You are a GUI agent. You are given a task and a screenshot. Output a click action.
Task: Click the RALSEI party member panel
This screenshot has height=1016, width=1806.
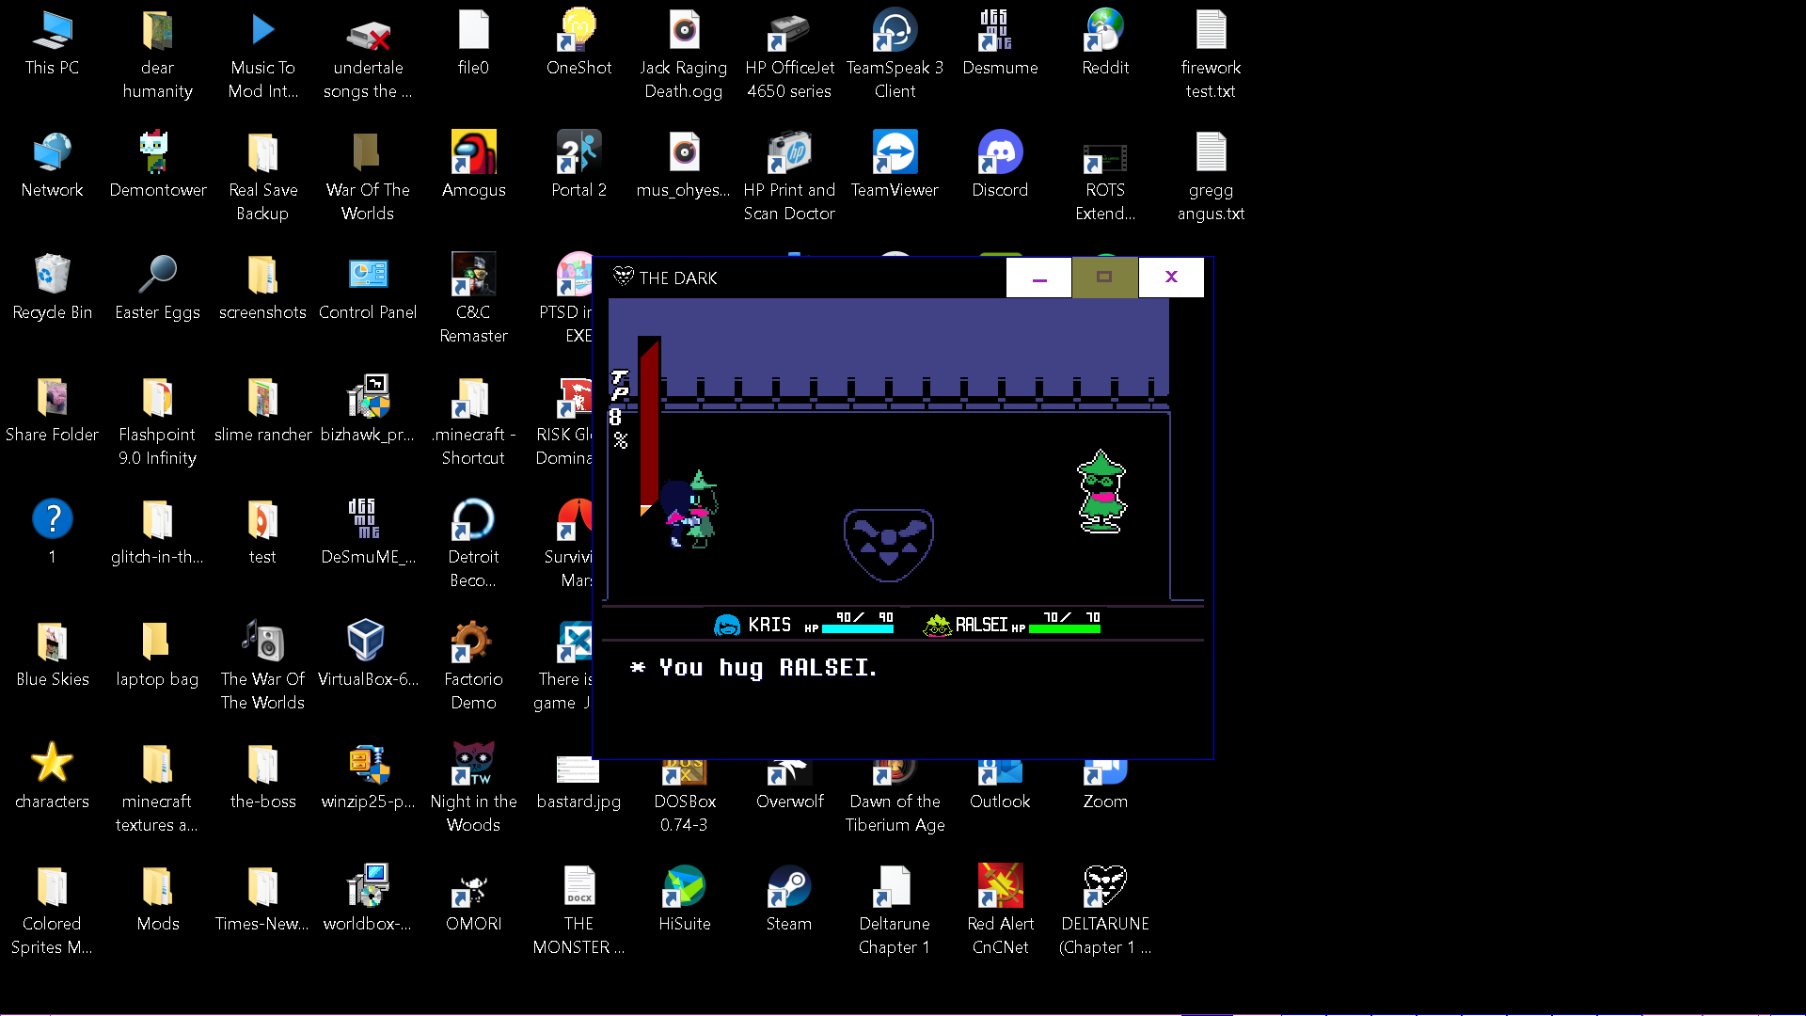(1012, 625)
